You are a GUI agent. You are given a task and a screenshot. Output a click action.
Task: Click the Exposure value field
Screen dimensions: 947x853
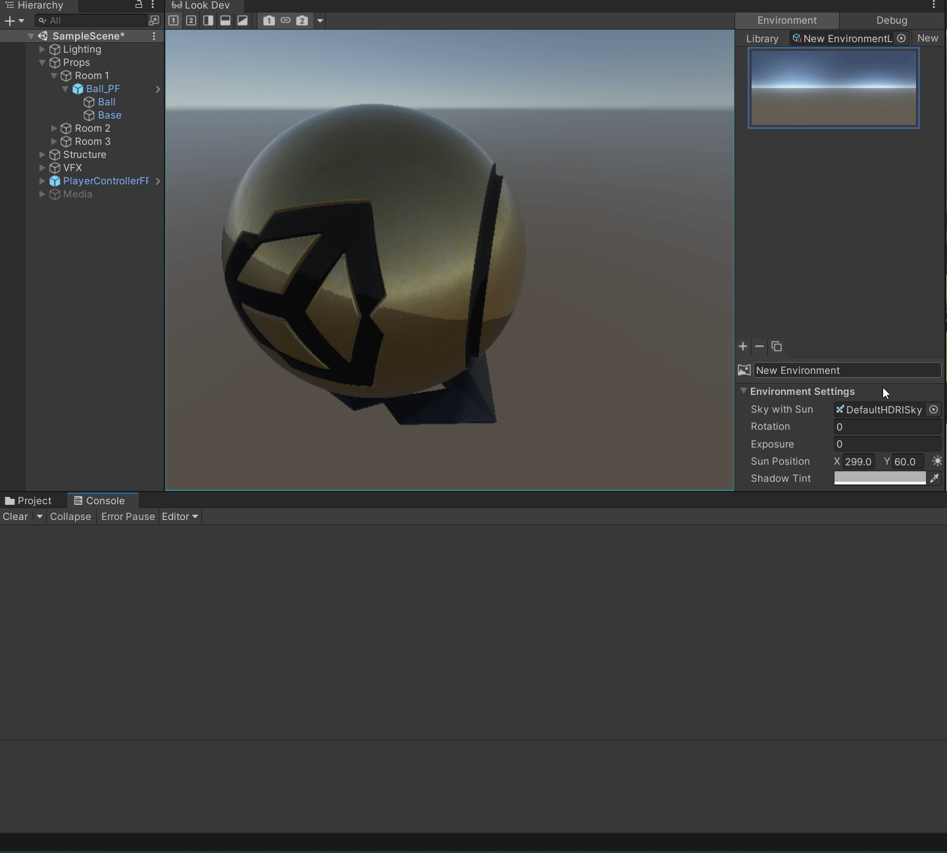(887, 444)
